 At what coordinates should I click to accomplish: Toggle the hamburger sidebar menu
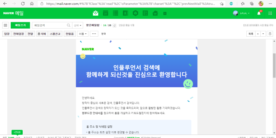(6, 25)
